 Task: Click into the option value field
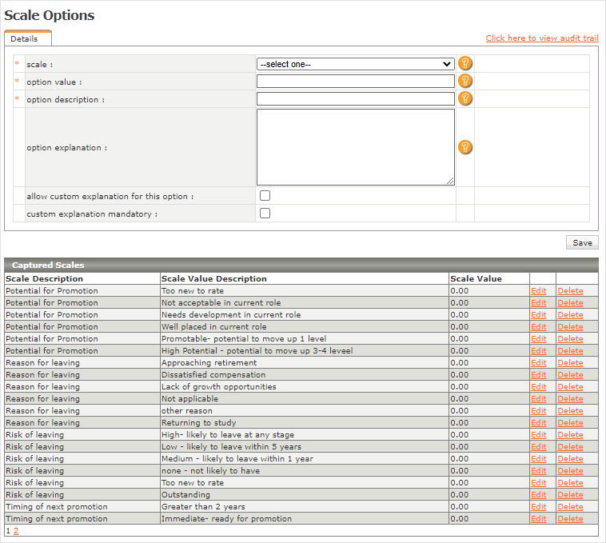tap(355, 81)
